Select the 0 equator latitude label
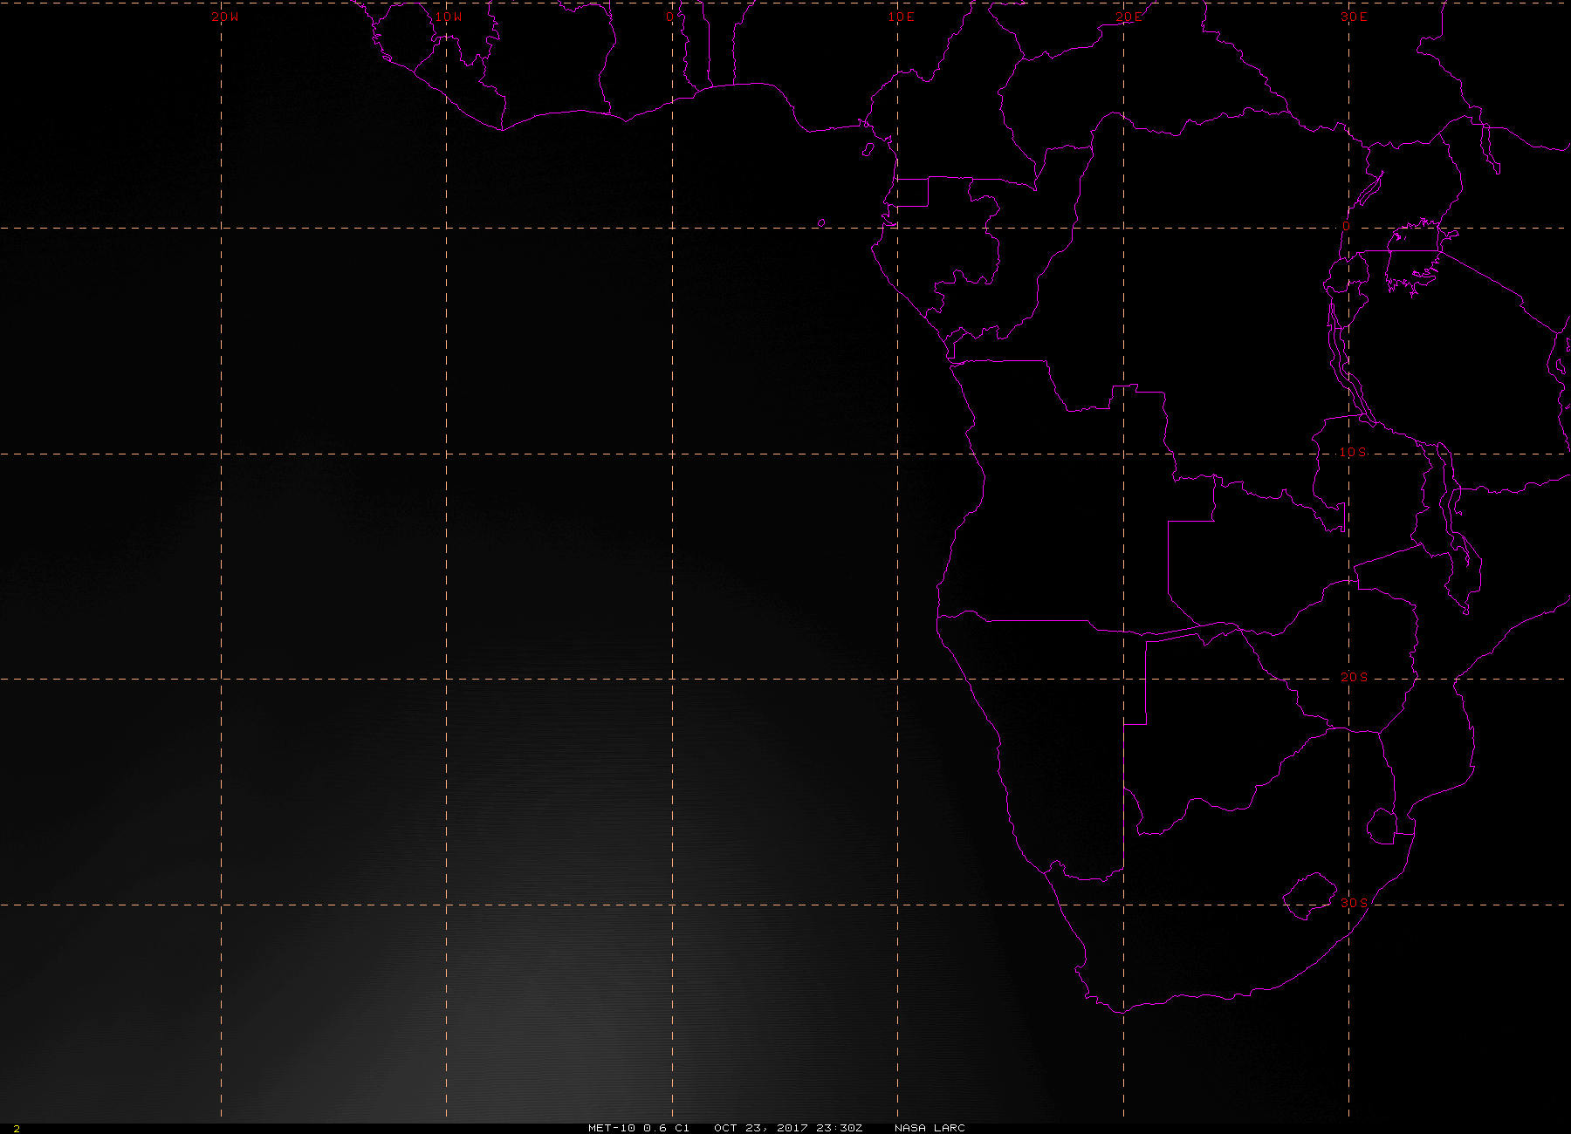 [x=1346, y=227]
